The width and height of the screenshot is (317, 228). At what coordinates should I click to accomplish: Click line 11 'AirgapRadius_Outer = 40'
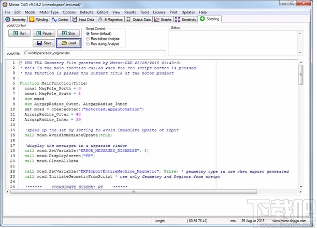point(52,114)
